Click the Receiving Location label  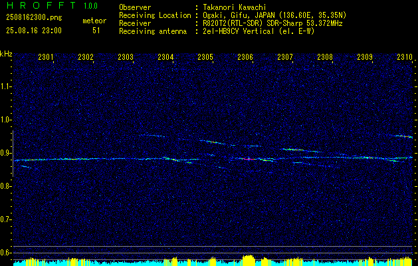click(155, 15)
